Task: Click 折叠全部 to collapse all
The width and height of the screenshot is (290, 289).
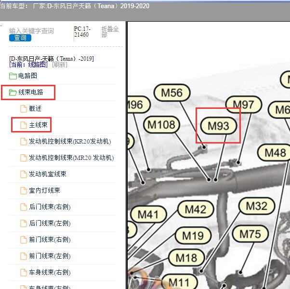Action: point(110,32)
